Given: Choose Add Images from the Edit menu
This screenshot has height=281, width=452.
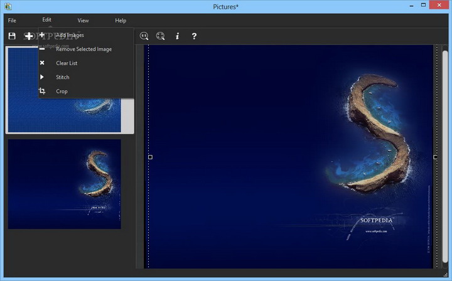Looking at the screenshot, I should pyautogui.click(x=70, y=35).
